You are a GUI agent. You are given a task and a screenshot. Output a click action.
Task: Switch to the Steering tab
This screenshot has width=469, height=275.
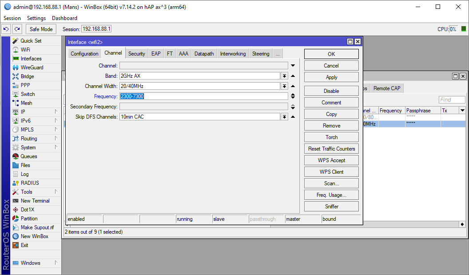pyautogui.click(x=261, y=54)
